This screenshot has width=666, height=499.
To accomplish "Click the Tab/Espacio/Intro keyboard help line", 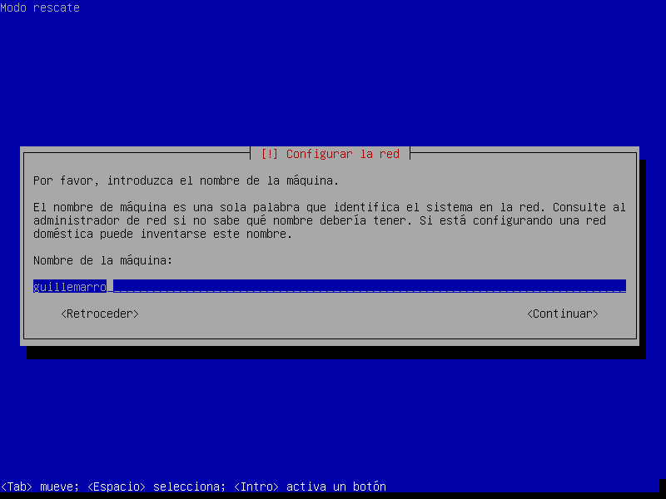I will coord(193,487).
